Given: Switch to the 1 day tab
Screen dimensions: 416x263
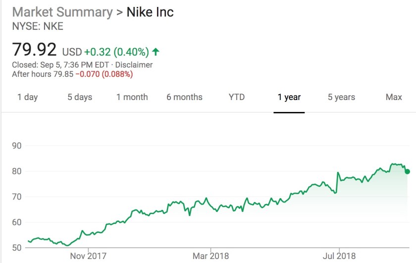Looking at the screenshot, I should [x=28, y=97].
